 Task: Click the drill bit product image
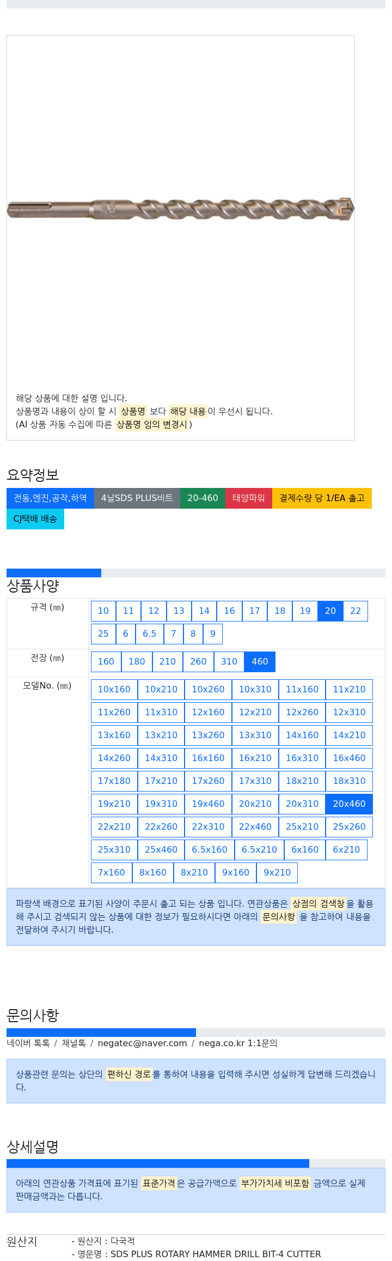pos(180,209)
